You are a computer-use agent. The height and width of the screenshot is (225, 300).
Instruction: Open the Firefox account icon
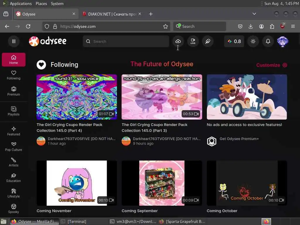[261, 26]
